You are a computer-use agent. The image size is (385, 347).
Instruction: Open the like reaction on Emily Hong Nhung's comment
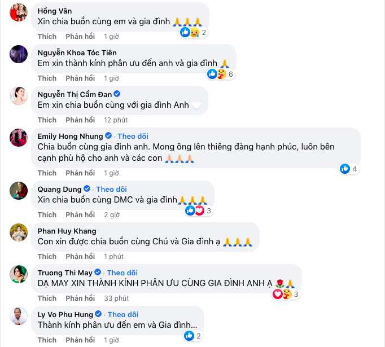pos(345,169)
